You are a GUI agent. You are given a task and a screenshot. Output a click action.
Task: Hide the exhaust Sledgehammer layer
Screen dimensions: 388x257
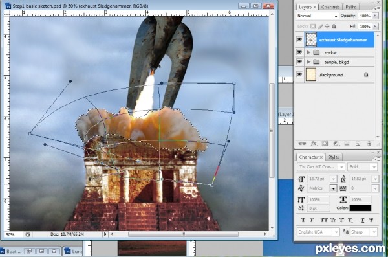299,39
